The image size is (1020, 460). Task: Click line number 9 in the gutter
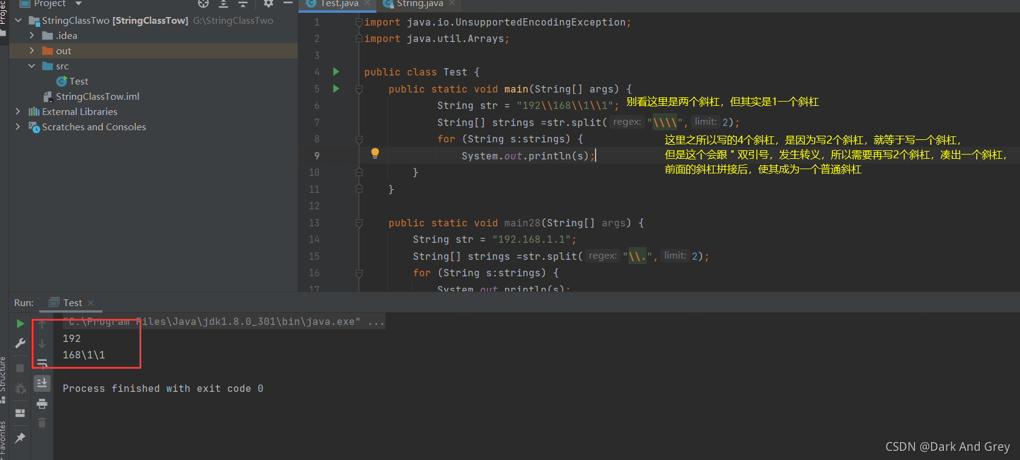pyautogui.click(x=317, y=156)
